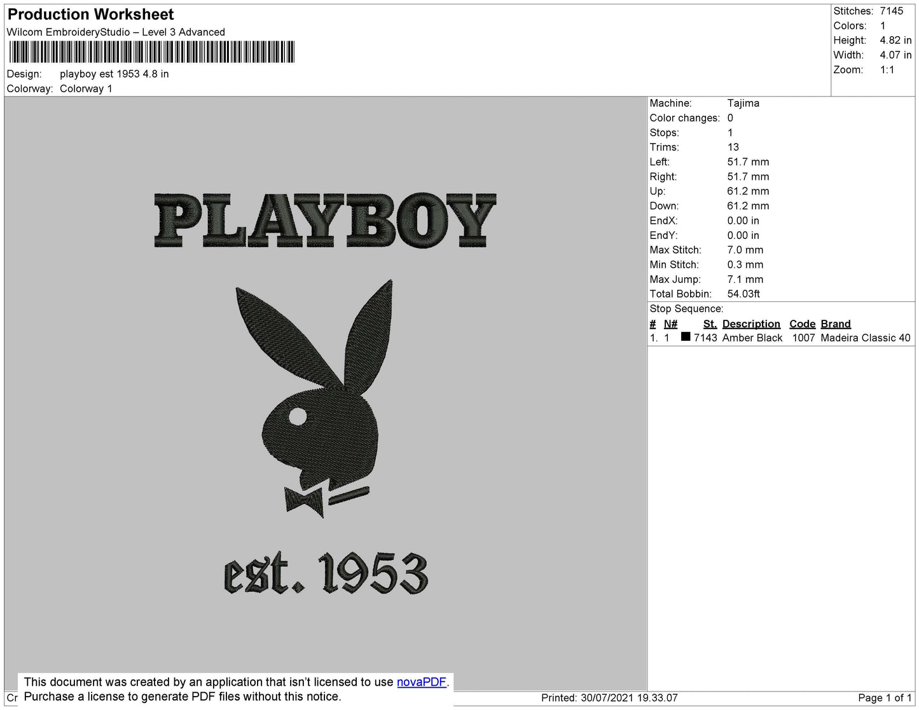Image resolution: width=919 pixels, height=710 pixels.
Task: Click the PLAYBOY embroidered lettering
Action: 325,220
